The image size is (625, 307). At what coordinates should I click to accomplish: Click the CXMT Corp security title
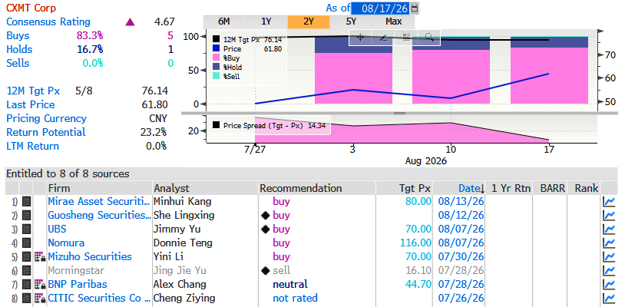click(x=31, y=8)
